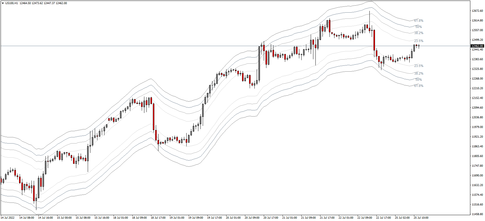Click the 19 Jul 09:00 time label
Screen dimensions: 485x221
click(x=196, y=218)
